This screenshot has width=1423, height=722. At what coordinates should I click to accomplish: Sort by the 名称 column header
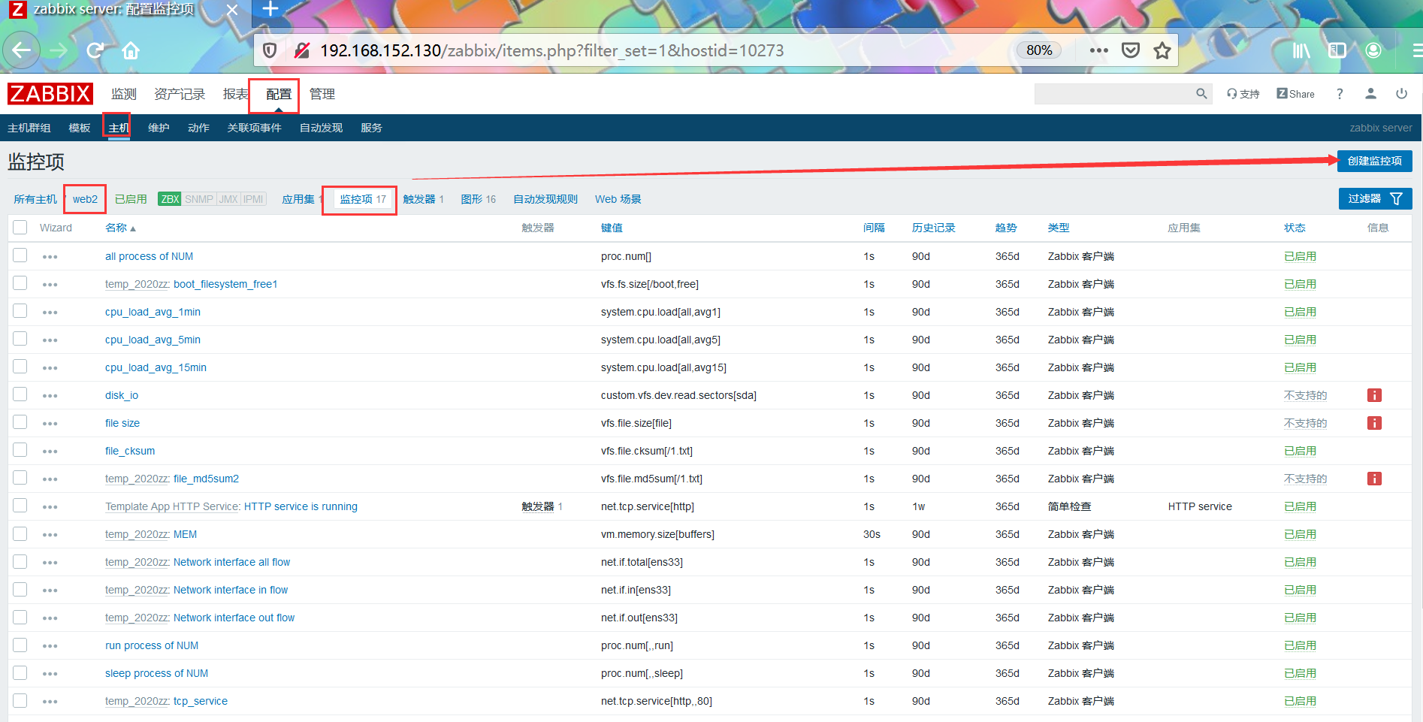pyautogui.click(x=120, y=228)
